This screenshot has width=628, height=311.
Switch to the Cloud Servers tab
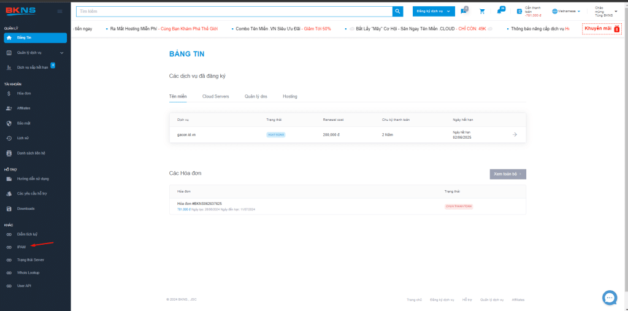click(x=215, y=96)
